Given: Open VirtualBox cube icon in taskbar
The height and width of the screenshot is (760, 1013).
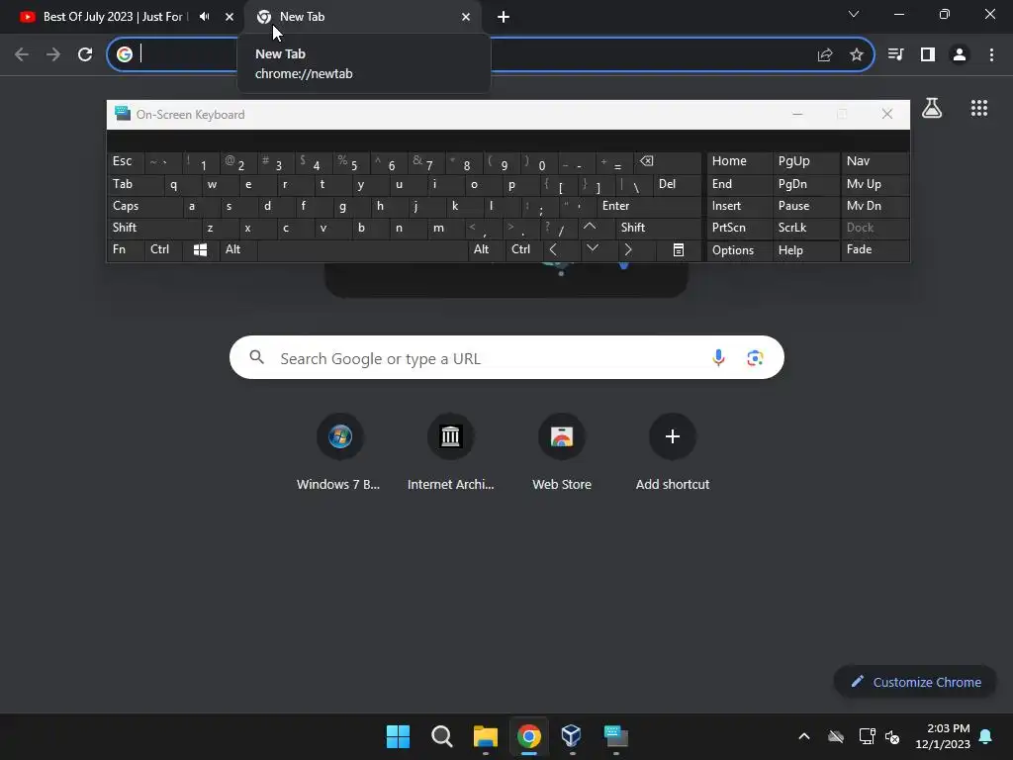Looking at the screenshot, I should (x=572, y=736).
